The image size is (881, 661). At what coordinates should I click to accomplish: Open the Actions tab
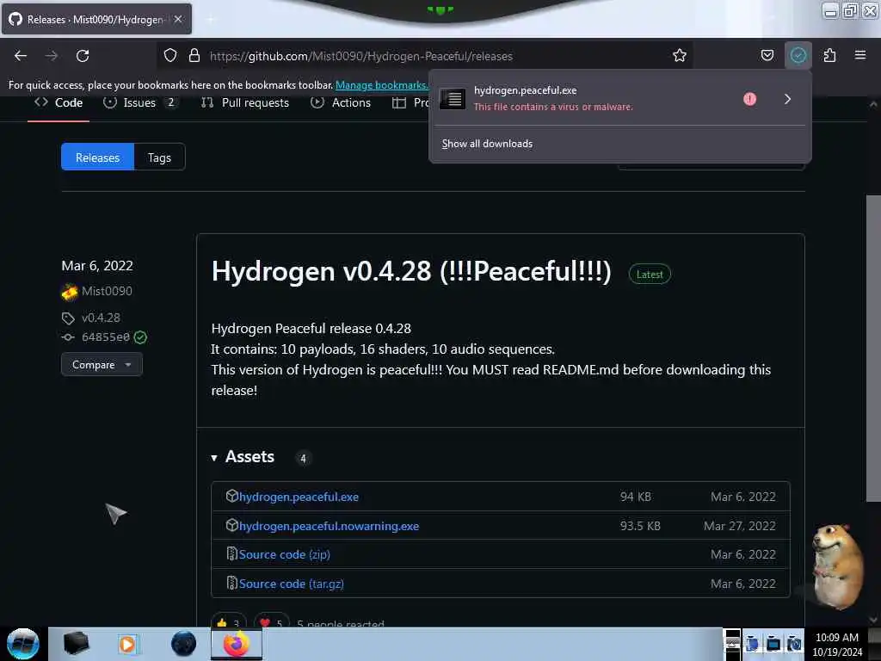(341, 102)
